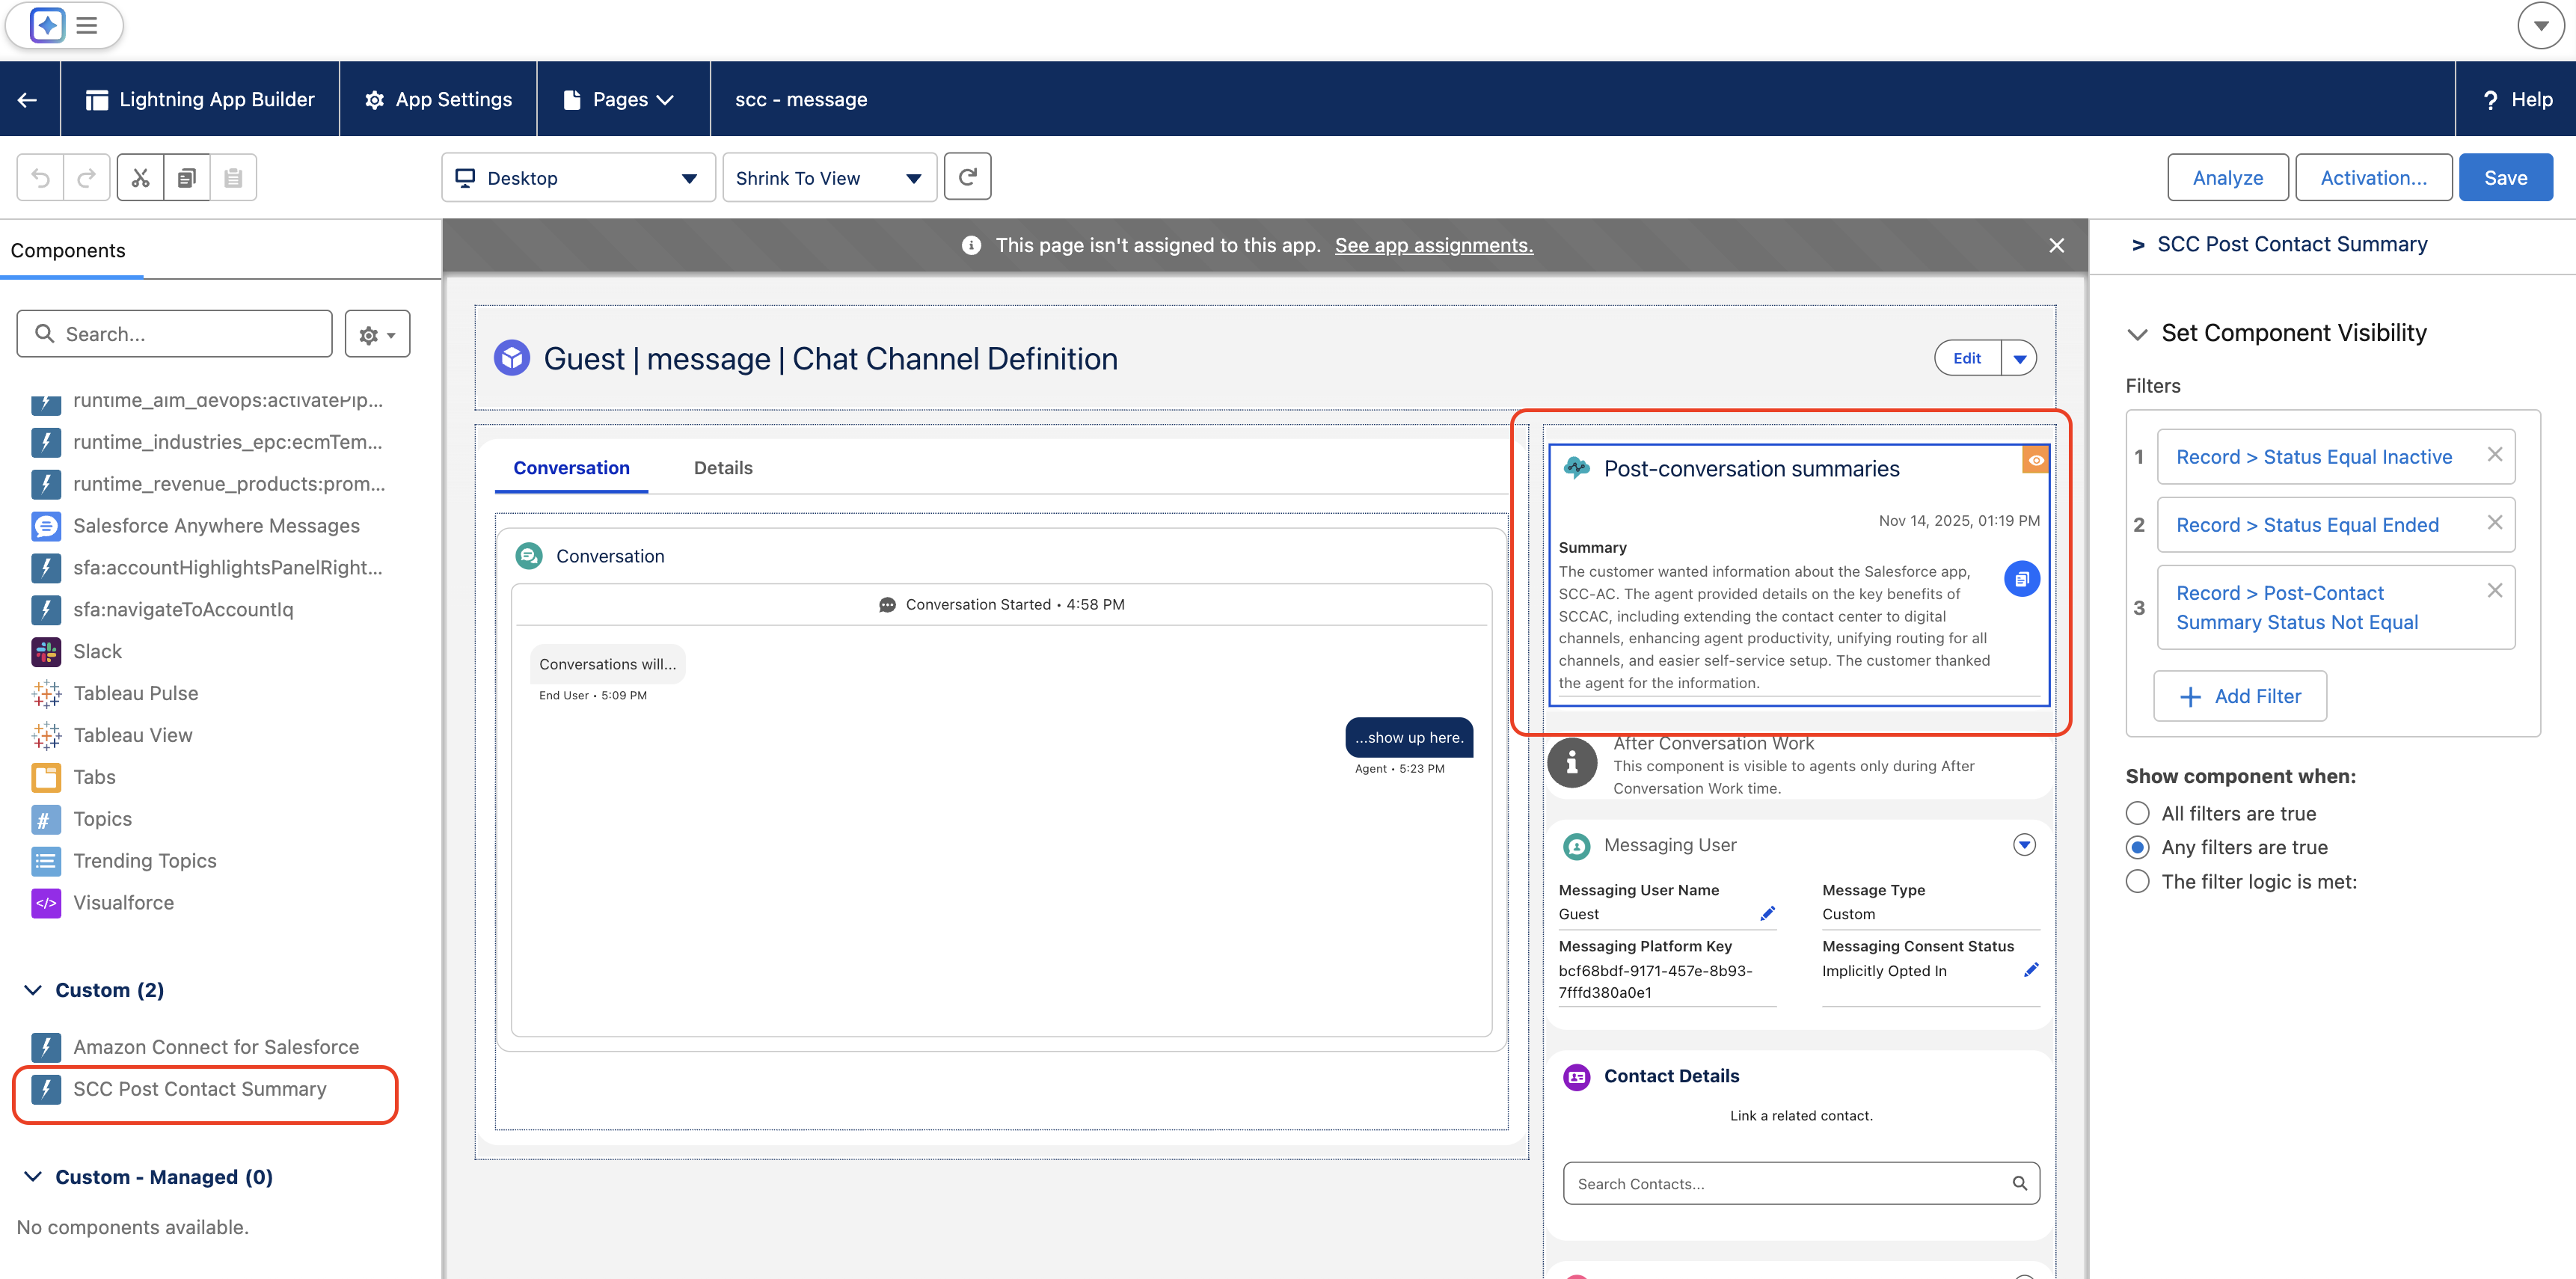Click the refresh canvas icon
The width and height of the screenshot is (2576, 1279).
[967, 177]
